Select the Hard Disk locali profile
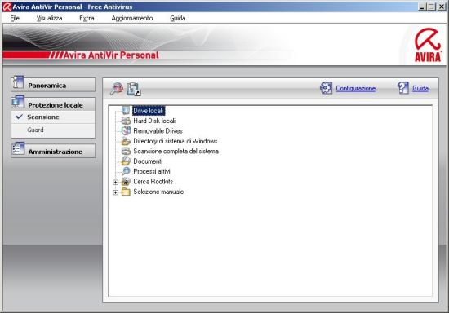 pyautogui.click(x=154, y=121)
